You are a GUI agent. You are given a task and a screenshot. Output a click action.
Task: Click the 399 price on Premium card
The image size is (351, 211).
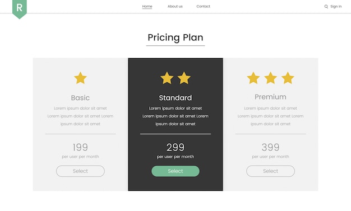click(270, 147)
